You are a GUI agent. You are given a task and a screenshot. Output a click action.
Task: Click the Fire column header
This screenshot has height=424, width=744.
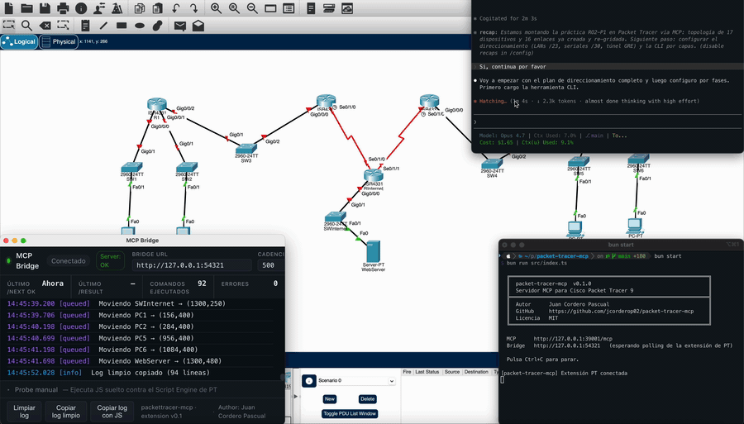(407, 372)
